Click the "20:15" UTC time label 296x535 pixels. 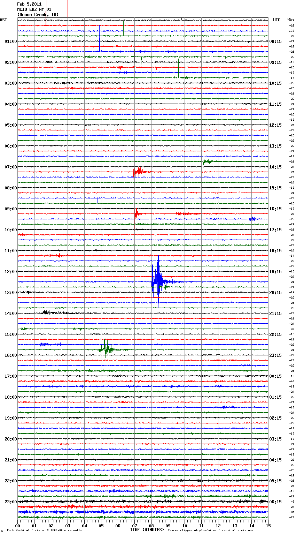[x=275, y=293]
